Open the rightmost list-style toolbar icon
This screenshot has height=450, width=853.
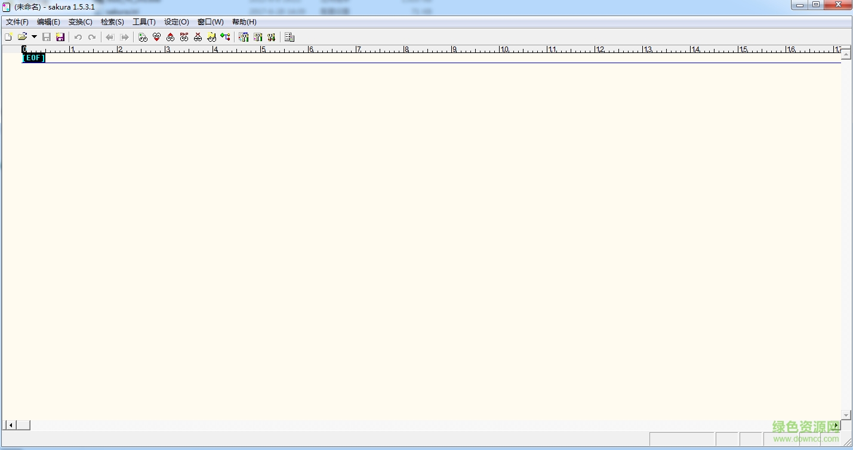click(x=290, y=37)
